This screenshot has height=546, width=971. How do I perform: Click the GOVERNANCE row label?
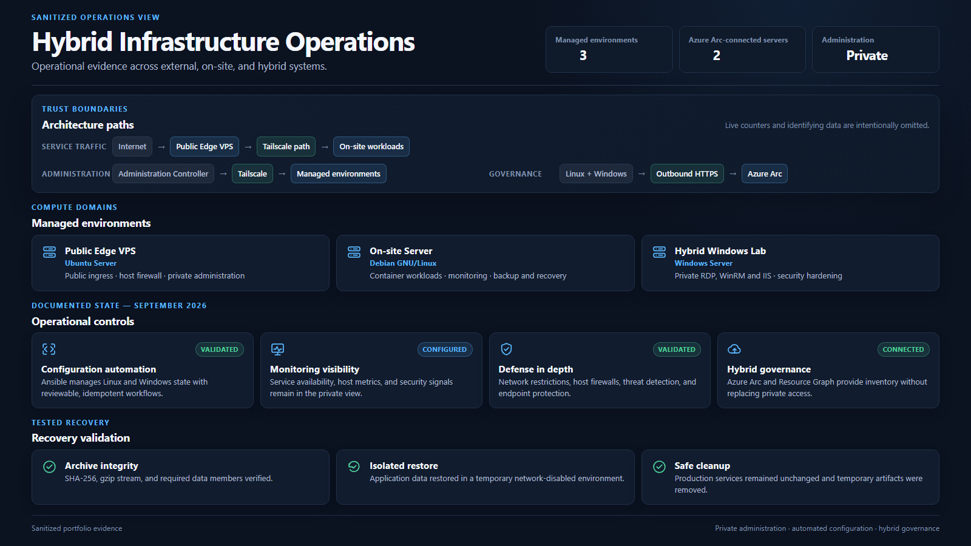coord(516,174)
